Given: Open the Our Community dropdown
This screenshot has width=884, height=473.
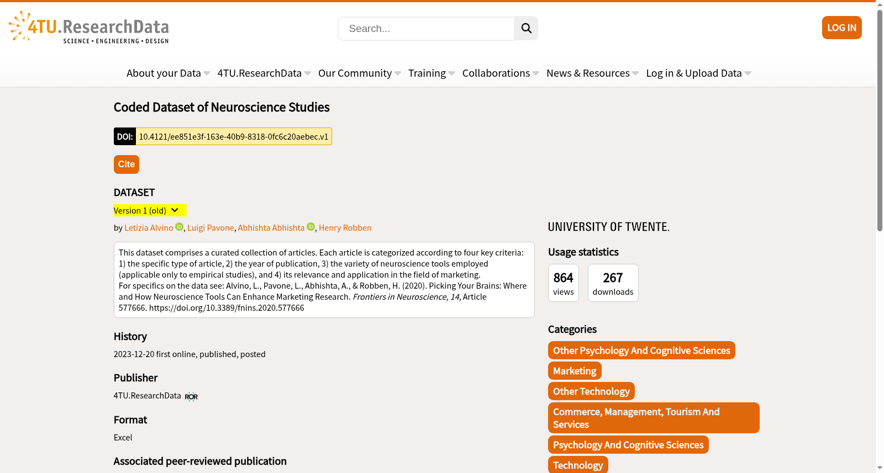Looking at the screenshot, I should [360, 73].
